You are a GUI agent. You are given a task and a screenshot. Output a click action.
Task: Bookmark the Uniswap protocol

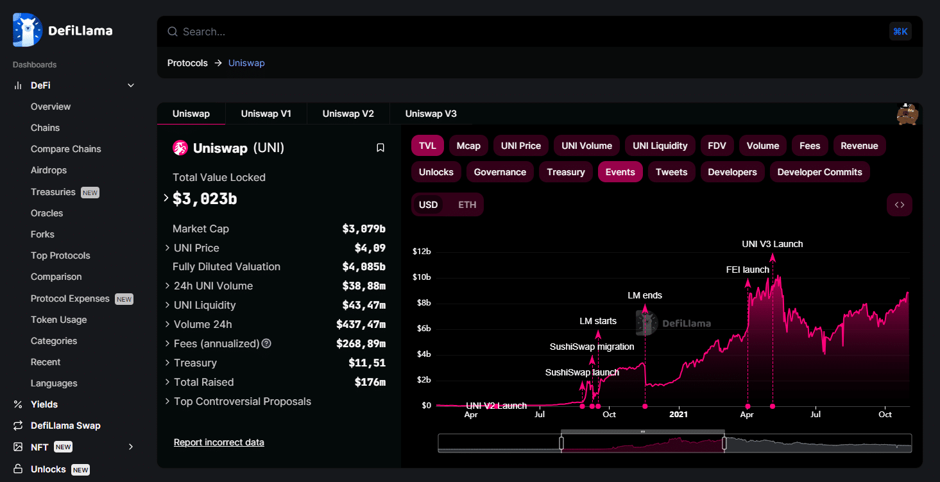click(x=380, y=147)
